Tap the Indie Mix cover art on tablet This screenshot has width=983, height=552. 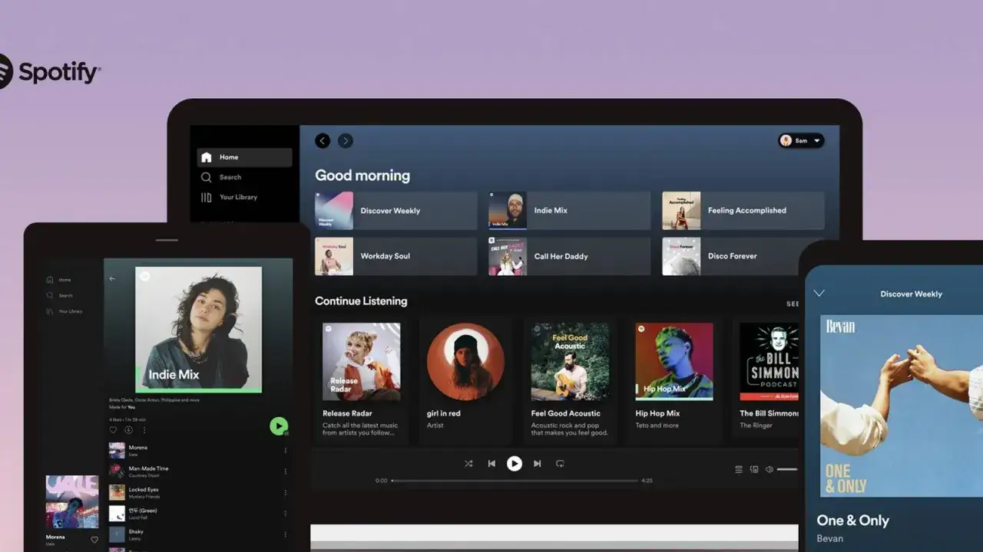coord(198,330)
